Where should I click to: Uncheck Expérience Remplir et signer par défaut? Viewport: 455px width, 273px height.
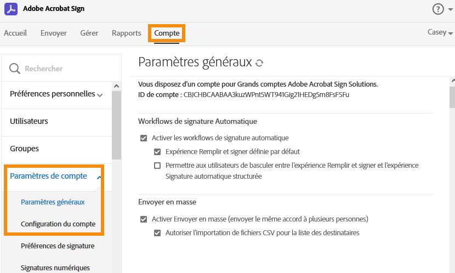tap(157, 152)
